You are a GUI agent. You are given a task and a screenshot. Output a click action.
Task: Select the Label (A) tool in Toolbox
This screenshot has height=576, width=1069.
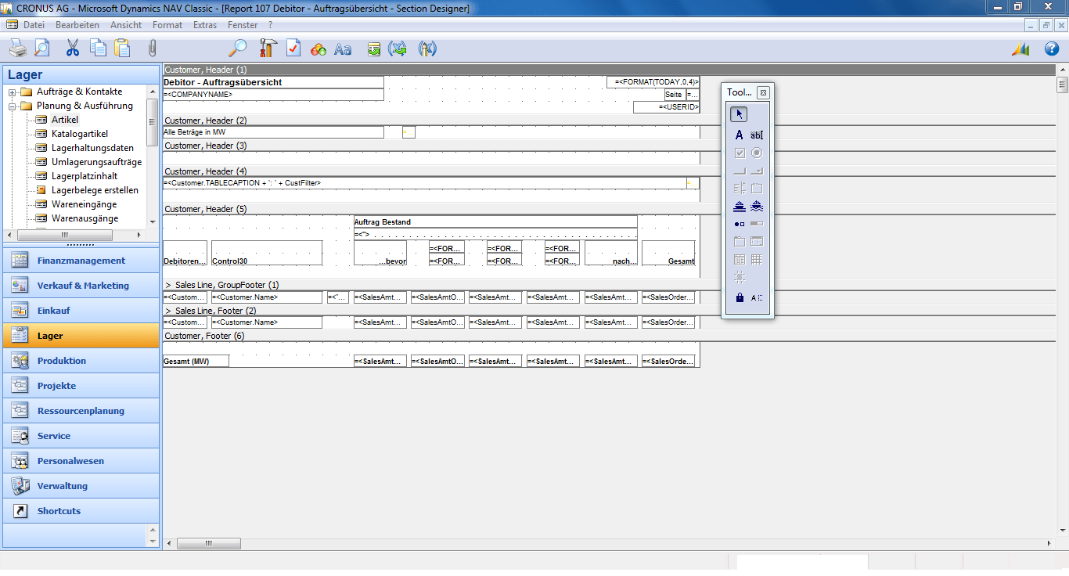point(739,135)
